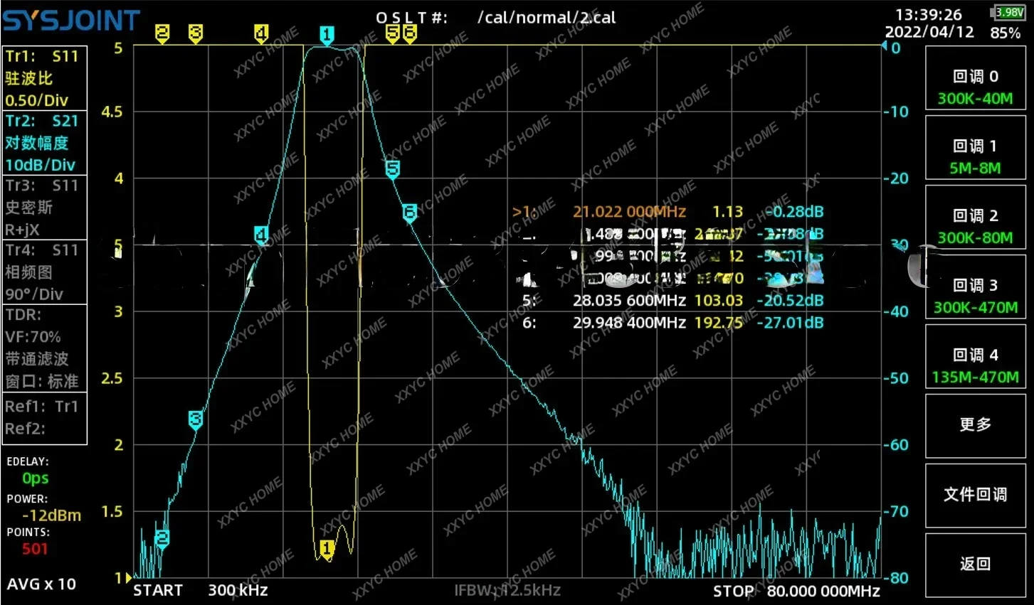Screen dimensions: 1034x605
Task: Toggle trace Tr2 S21 log magnitude panel
Action: click(x=44, y=142)
